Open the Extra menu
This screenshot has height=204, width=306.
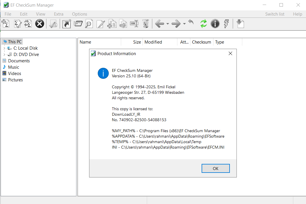coord(59,14)
